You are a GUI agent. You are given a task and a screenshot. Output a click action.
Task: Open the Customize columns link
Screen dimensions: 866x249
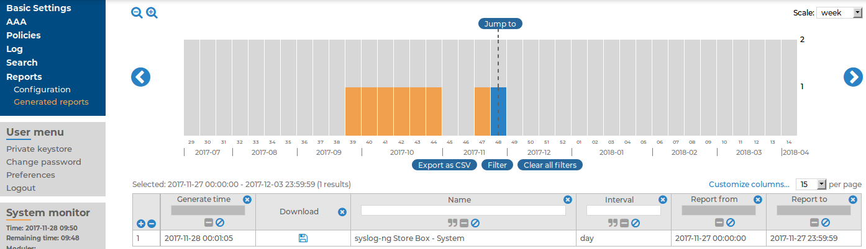pyautogui.click(x=749, y=185)
